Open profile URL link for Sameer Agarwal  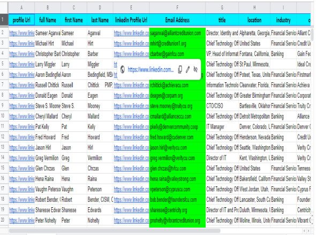click(x=22, y=33)
